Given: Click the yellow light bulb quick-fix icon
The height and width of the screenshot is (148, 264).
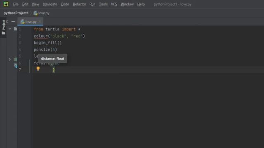Looking at the screenshot, I should 38,69.
